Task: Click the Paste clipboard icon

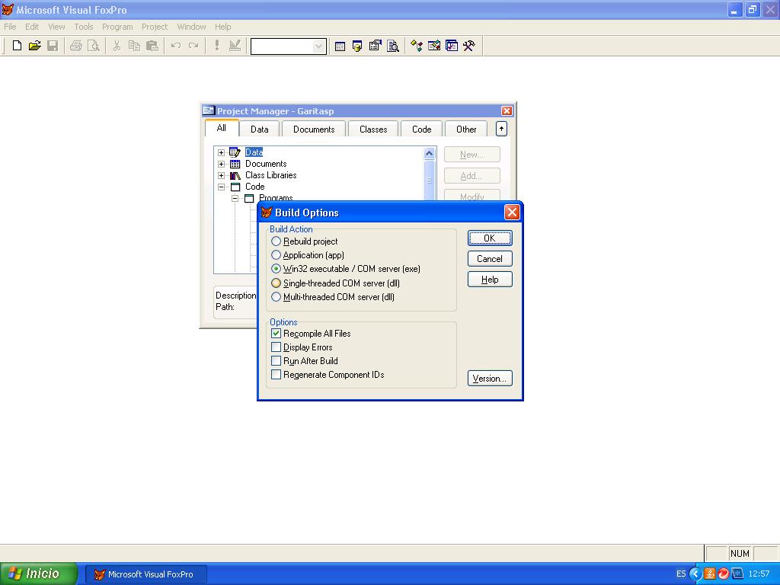Action: [x=152, y=46]
